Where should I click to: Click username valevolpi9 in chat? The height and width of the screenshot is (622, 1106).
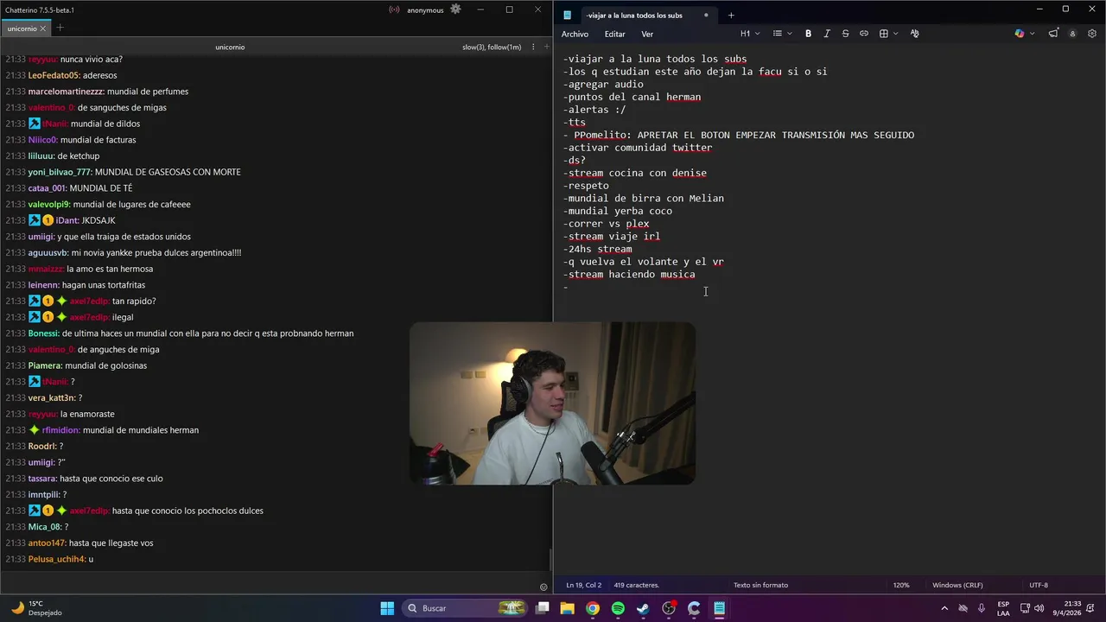tap(49, 205)
